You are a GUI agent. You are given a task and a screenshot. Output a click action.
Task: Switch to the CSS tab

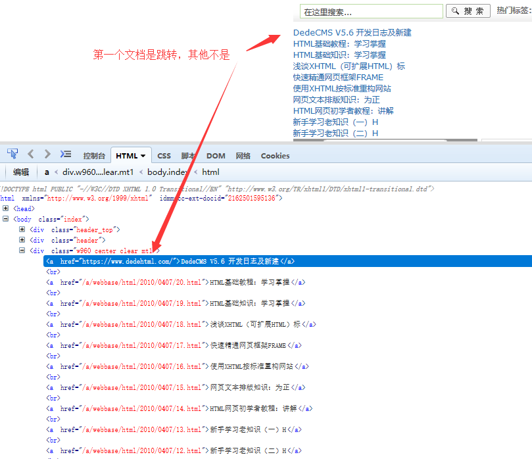click(x=164, y=156)
